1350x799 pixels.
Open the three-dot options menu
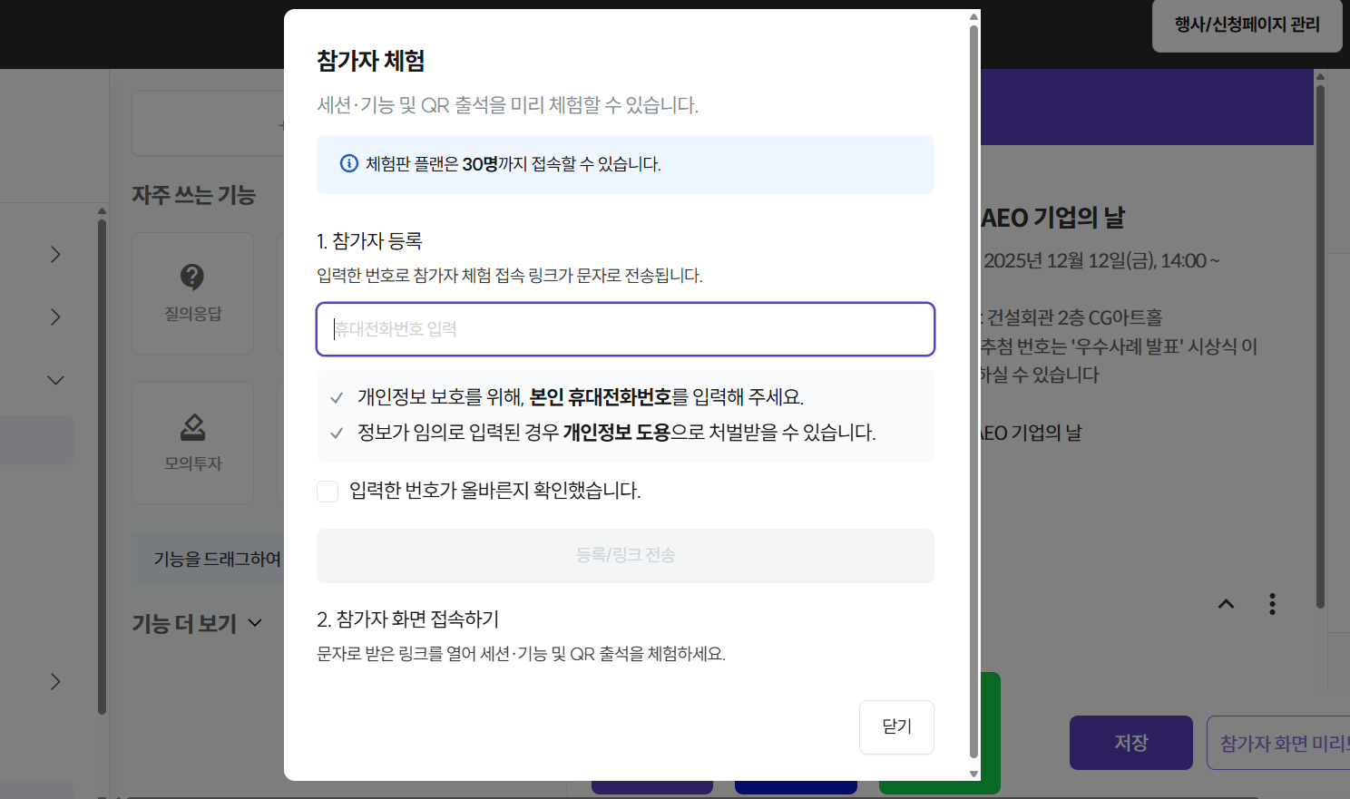tap(1272, 603)
